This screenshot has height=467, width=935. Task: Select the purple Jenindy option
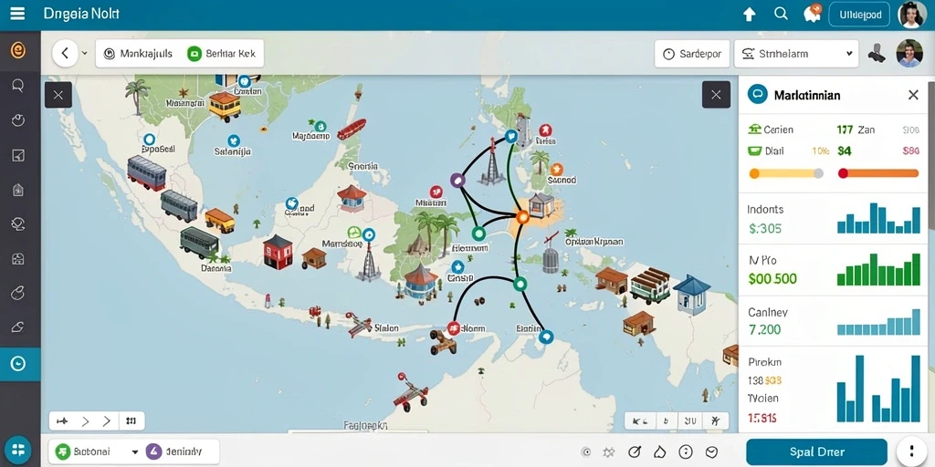tap(174, 452)
